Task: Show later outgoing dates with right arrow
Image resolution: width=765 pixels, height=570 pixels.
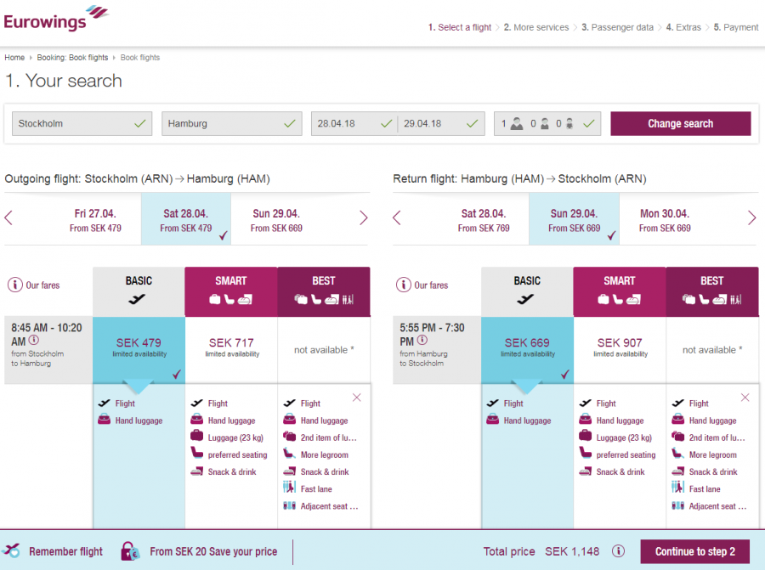Action: pos(364,218)
